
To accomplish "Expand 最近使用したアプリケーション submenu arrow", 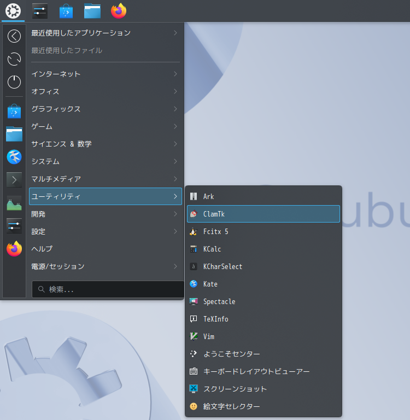I will (x=175, y=33).
